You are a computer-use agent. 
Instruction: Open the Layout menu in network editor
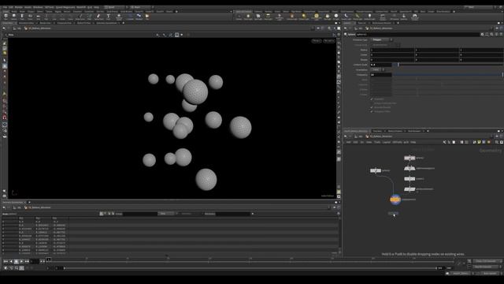click(387, 142)
